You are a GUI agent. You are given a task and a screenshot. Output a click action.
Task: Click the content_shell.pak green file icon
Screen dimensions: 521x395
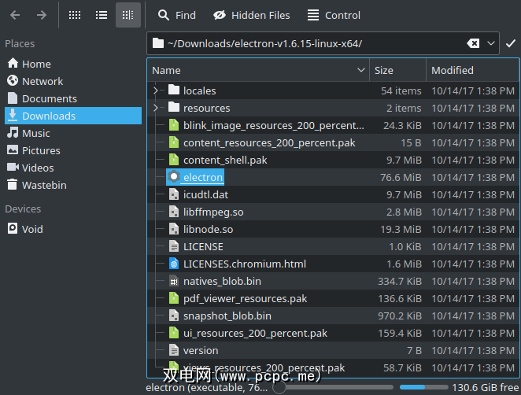(174, 160)
